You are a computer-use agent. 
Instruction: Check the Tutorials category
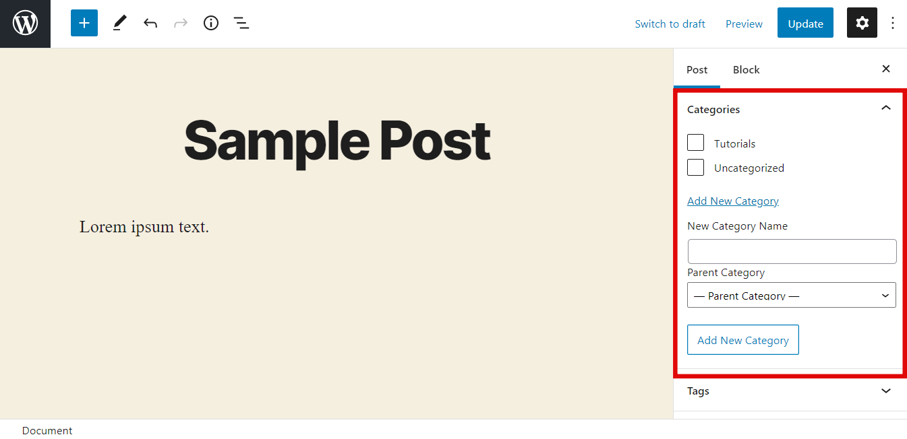(x=695, y=142)
